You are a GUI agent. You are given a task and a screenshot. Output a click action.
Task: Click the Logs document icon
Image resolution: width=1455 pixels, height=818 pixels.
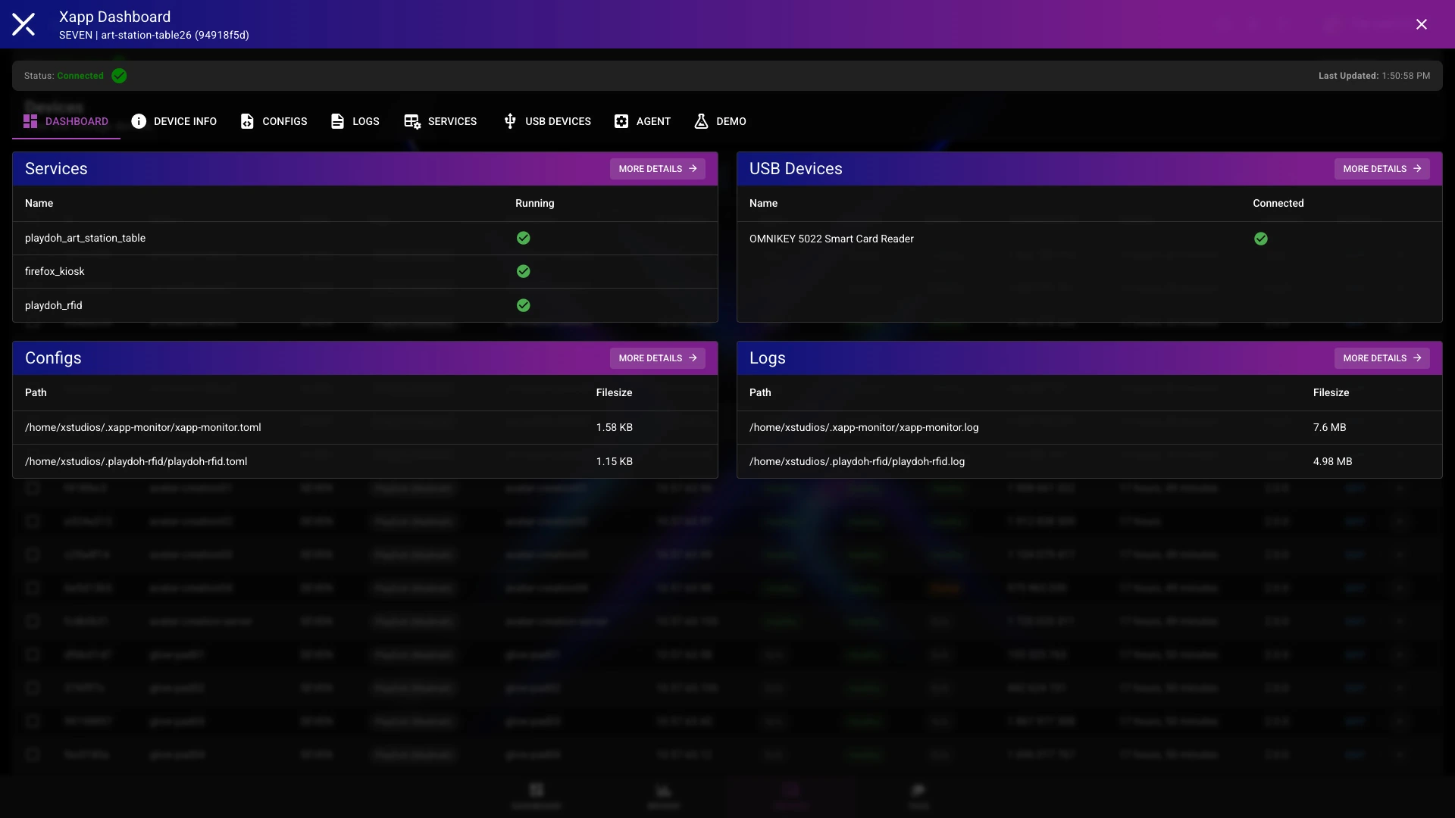[x=337, y=121]
